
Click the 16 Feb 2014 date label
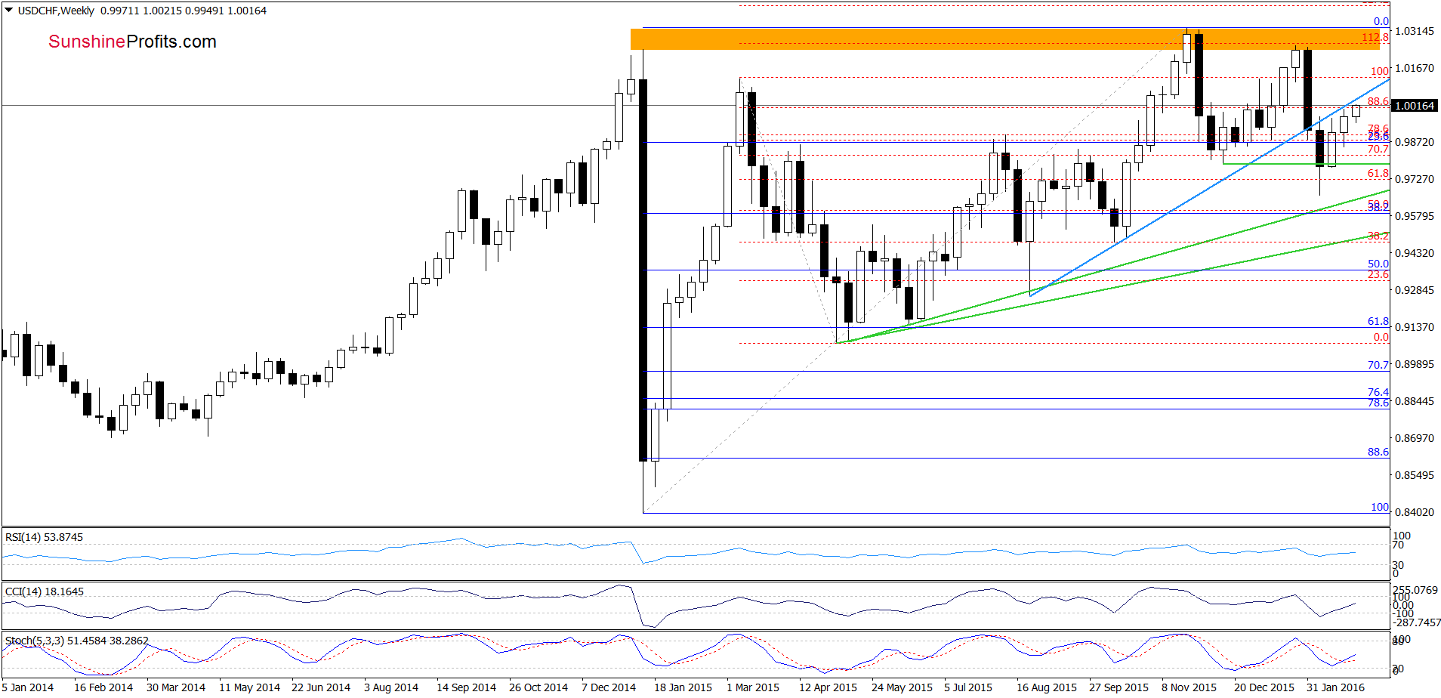[x=103, y=687]
